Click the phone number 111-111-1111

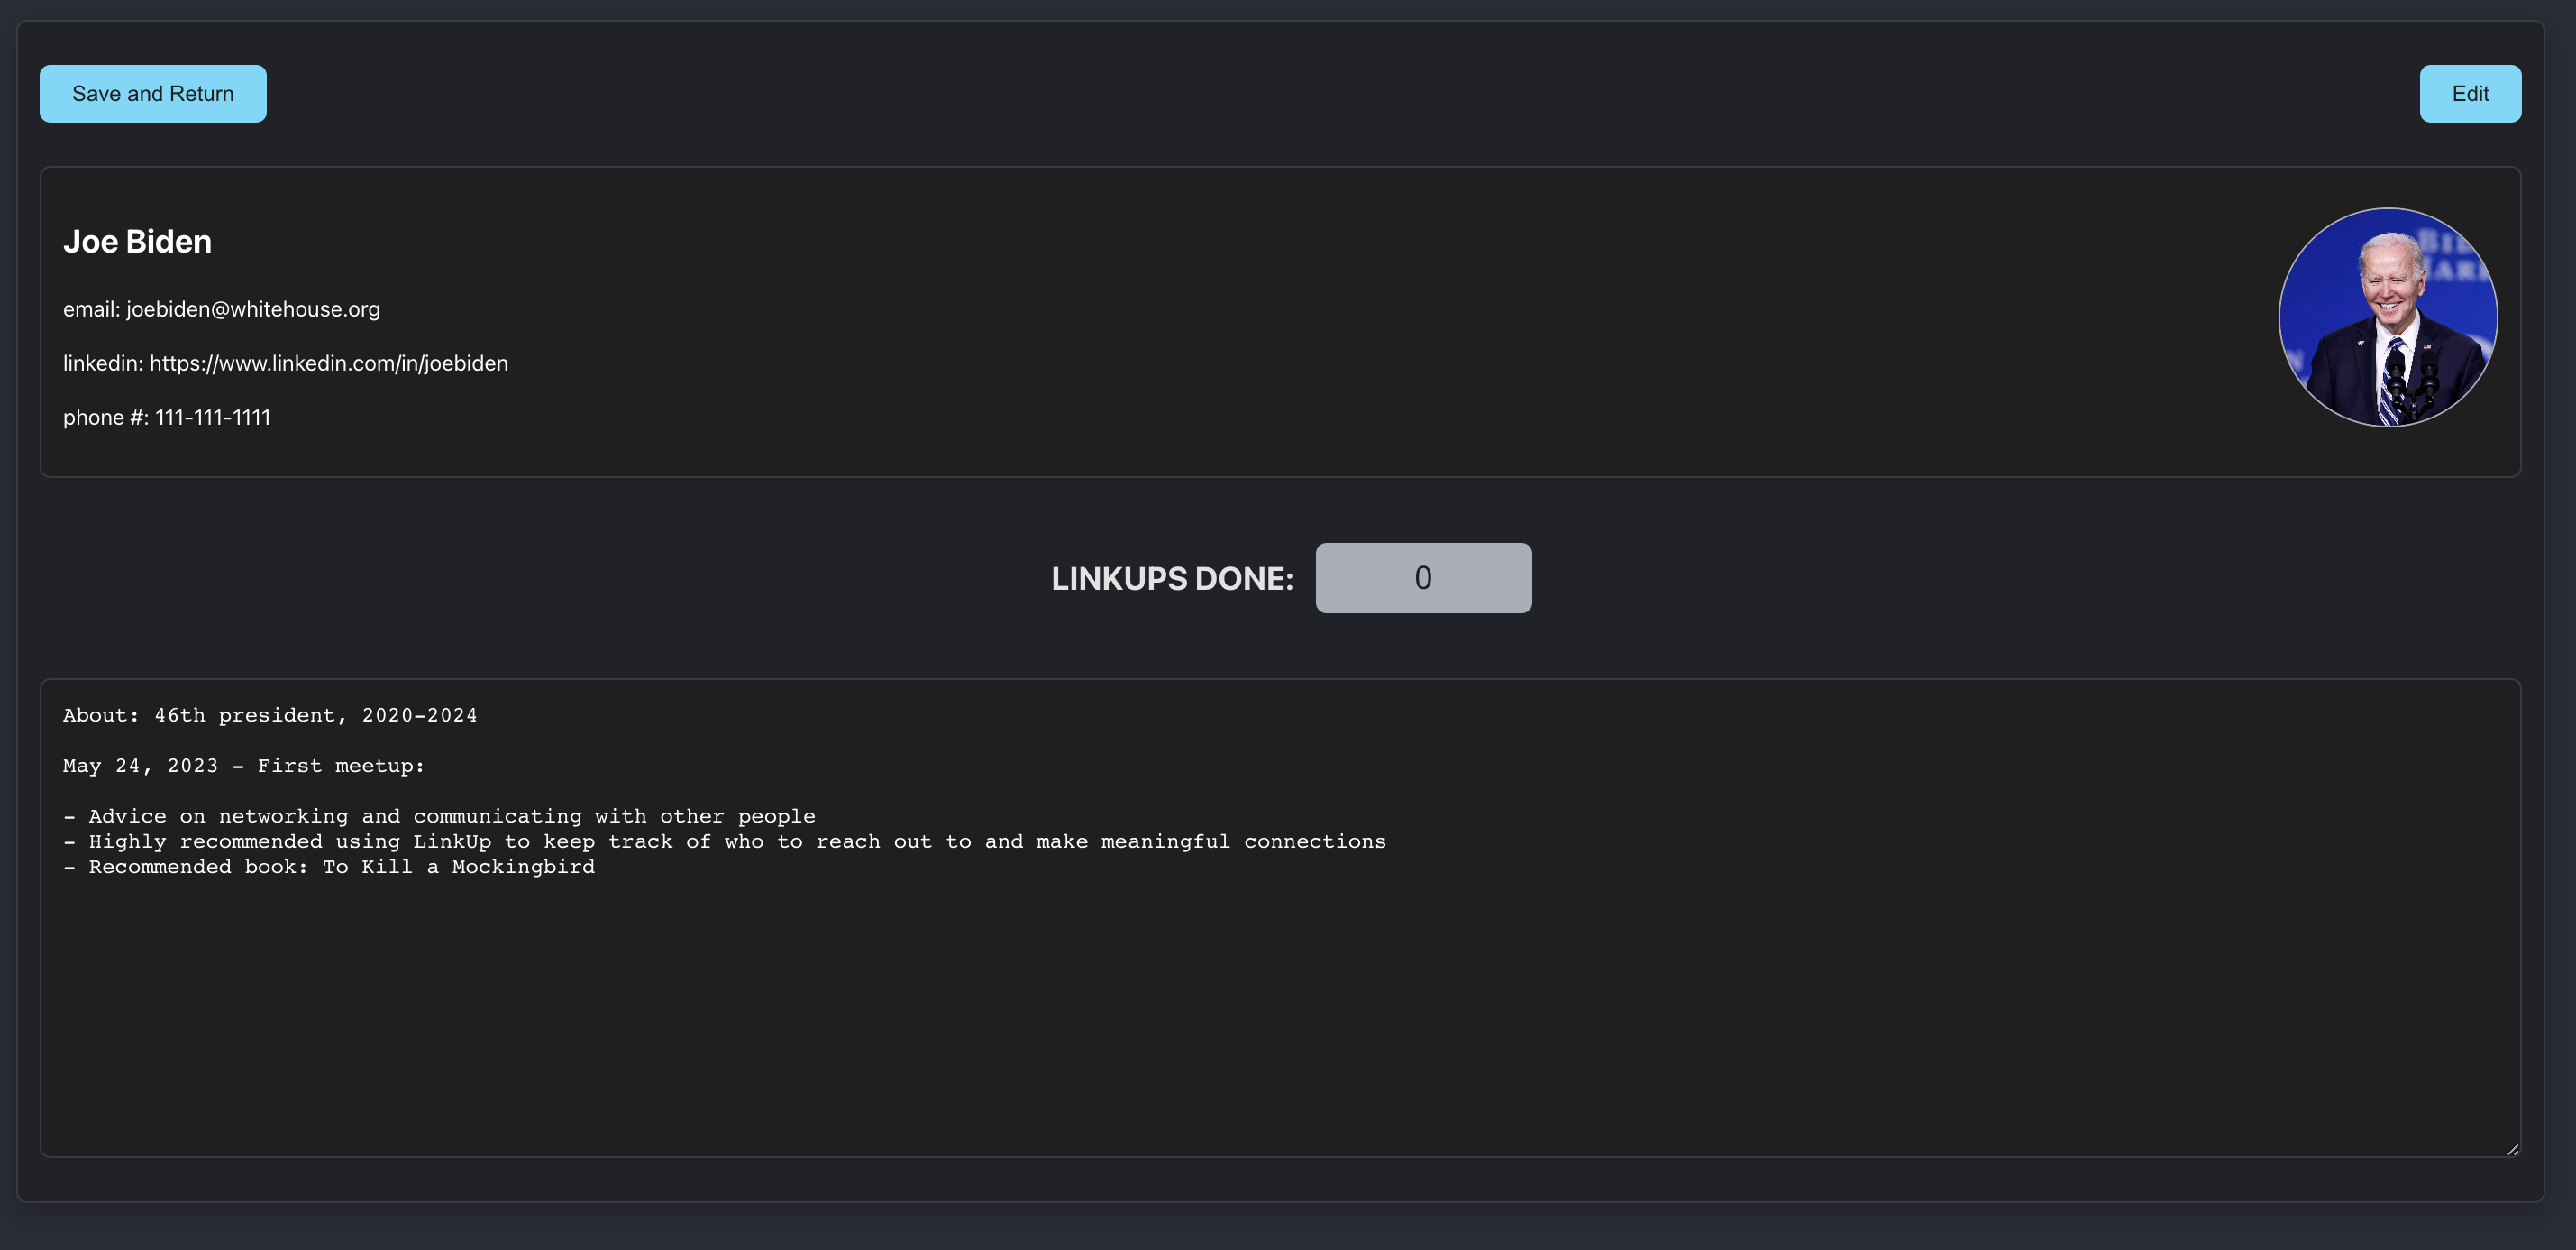tap(212, 418)
